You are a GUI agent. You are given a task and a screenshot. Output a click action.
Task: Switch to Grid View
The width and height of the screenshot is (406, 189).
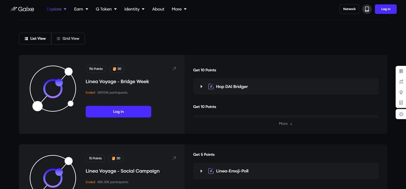click(x=68, y=38)
